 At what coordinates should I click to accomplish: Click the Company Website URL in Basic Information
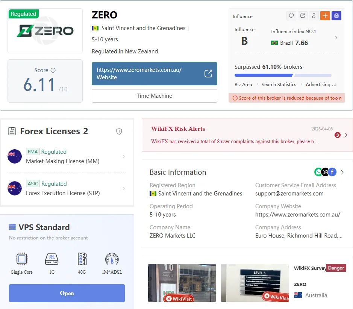298,215
